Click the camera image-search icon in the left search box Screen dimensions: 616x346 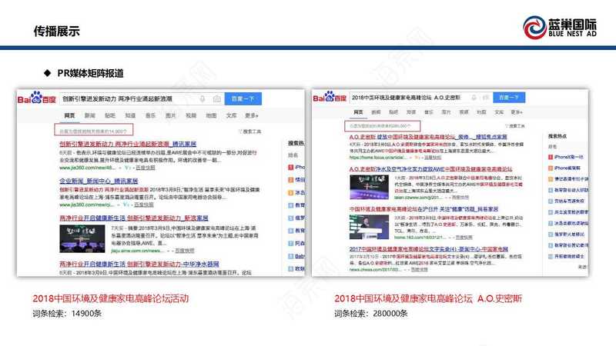pyautogui.click(x=217, y=99)
